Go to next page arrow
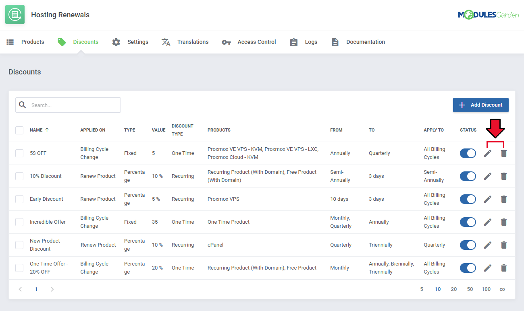The height and width of the screenshot is (311, 524). [x=52, y=289]
